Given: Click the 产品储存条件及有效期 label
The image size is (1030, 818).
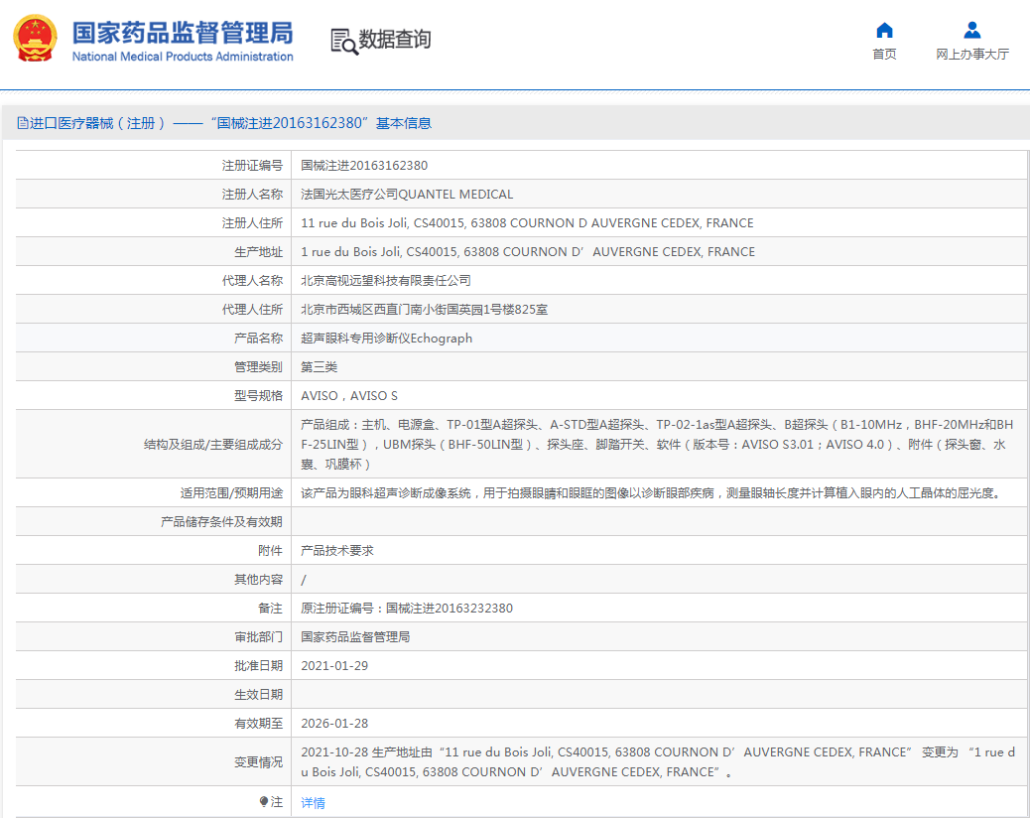Looking at the screenshot, I should [x=222, y=522].
